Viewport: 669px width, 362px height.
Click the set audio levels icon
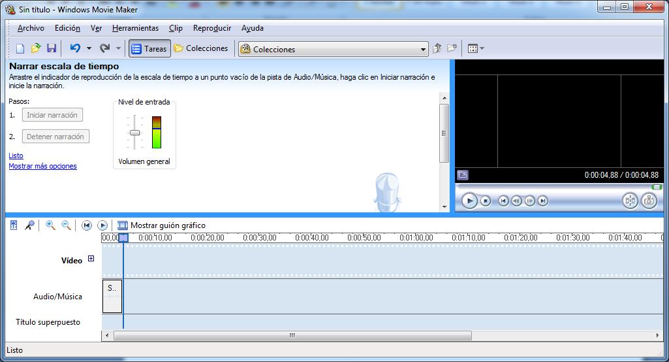tap(14, 225)
